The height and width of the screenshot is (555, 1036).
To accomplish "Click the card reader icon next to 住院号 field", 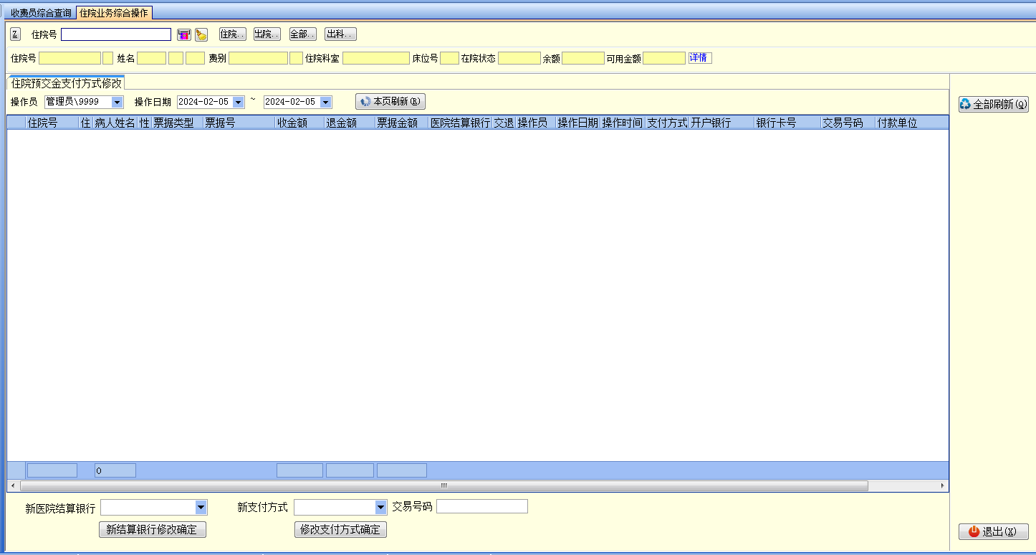I will [x=184, y=34].
